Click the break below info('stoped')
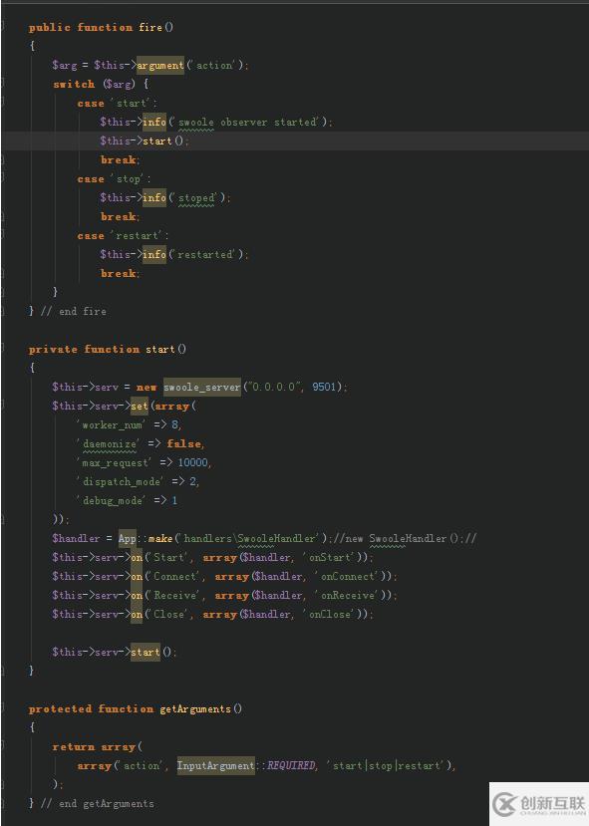 tap(121, 216)
